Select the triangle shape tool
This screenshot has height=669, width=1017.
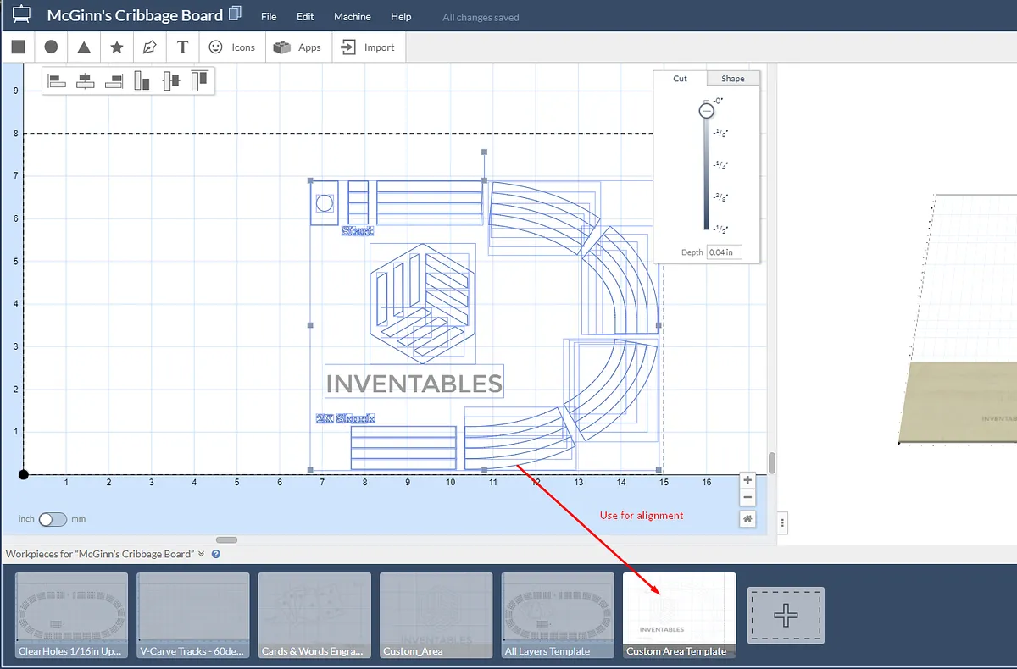[84, 47]
